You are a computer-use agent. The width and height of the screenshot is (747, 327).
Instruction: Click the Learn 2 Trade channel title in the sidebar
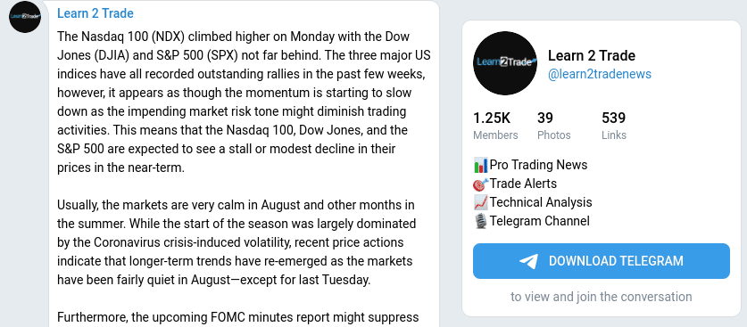591,55
